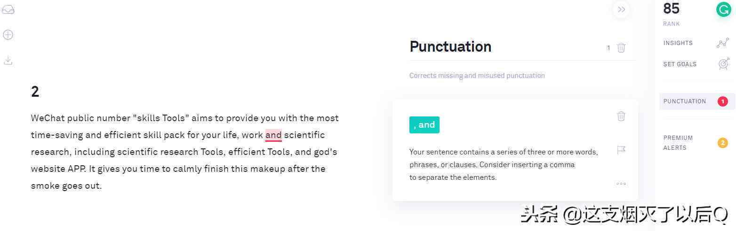Click the yellow Premium Alerts count badge
Screen dimensions: 736x231
722,143
